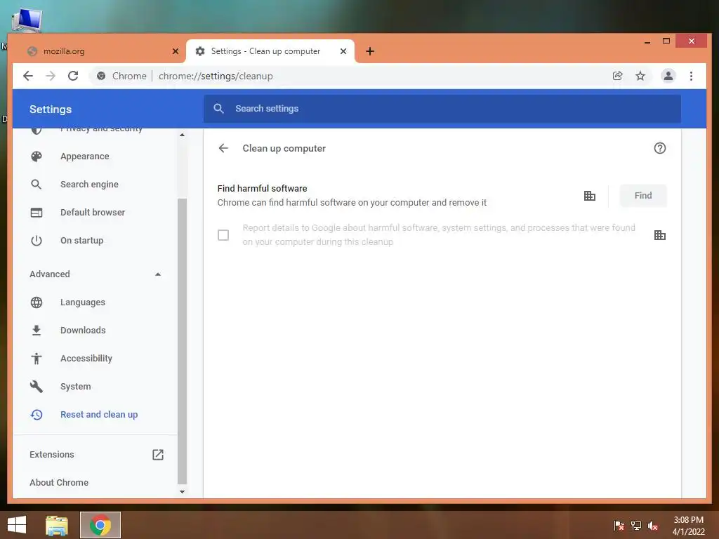
Task: Open Appearance settings
Action: click(85, 157)
